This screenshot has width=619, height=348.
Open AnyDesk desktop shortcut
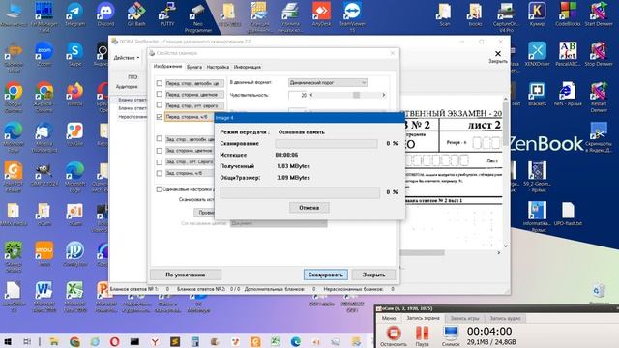point(321,14)
